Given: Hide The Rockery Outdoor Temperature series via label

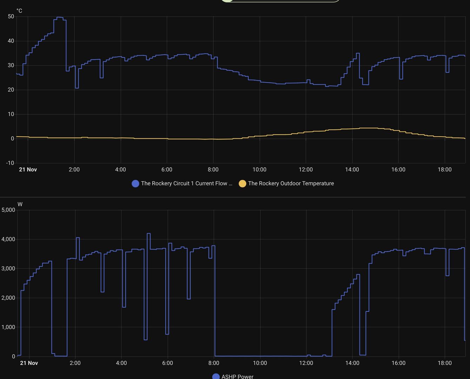Looking at the screenshot, I should point(291,183).
